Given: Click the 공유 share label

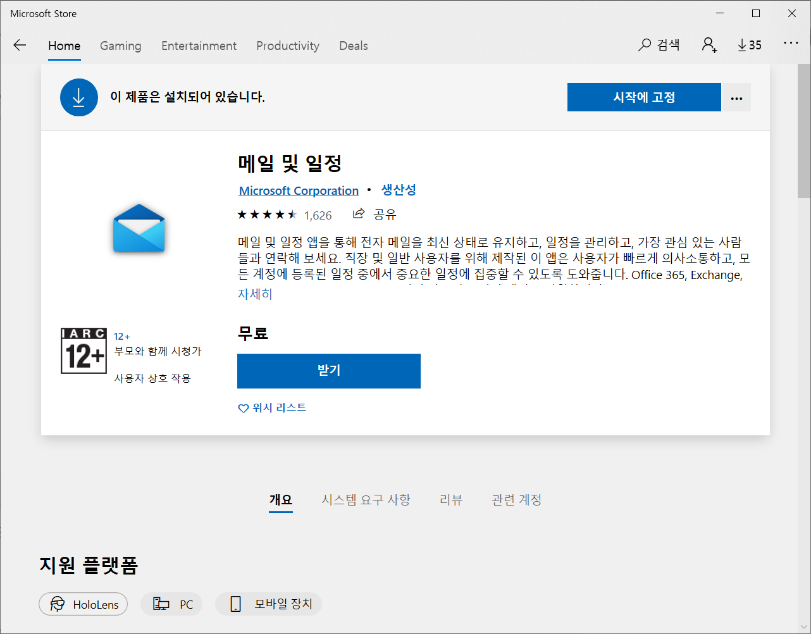Looking at the screenshot, I should (385, 214).
